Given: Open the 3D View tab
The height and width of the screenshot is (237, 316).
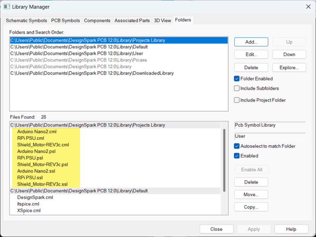Looking at the screenshot, I should pyautogui.click(x=162, y=21).
